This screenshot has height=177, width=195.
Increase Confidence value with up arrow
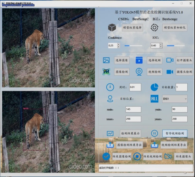pos(119,44)
